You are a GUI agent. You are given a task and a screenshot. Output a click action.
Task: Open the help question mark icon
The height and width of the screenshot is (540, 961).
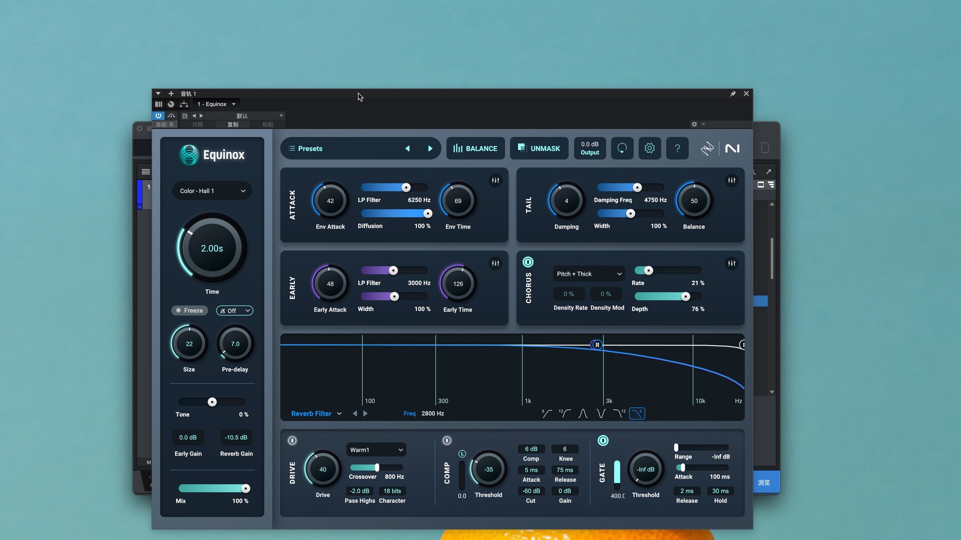click(x=677, y=148)
